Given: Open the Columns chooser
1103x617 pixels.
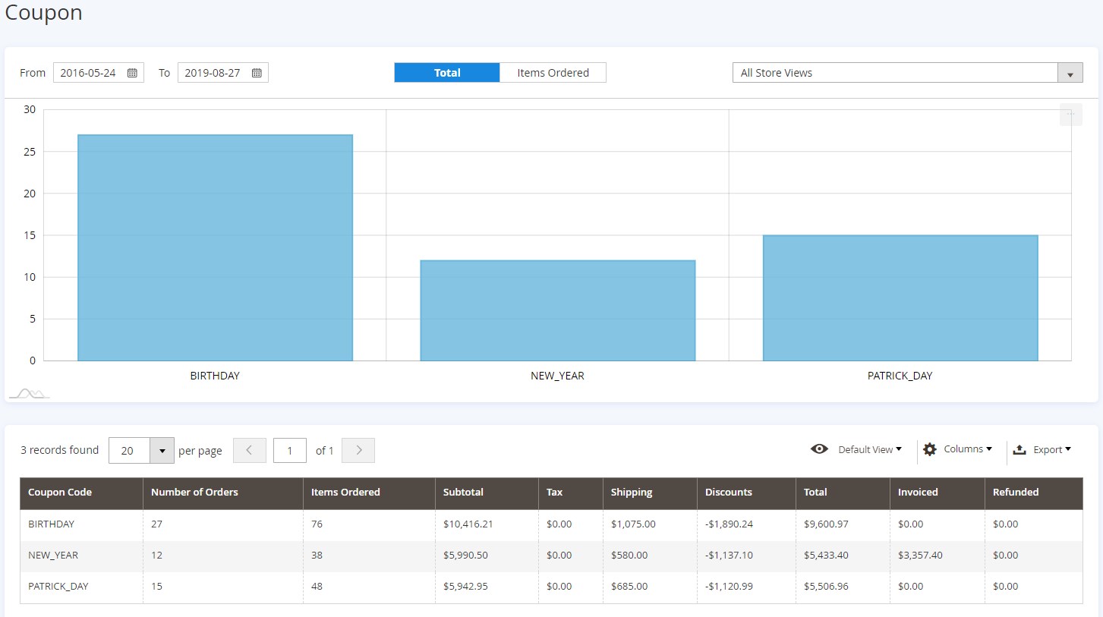Looking at the screenshot, I should click(967, 449).
